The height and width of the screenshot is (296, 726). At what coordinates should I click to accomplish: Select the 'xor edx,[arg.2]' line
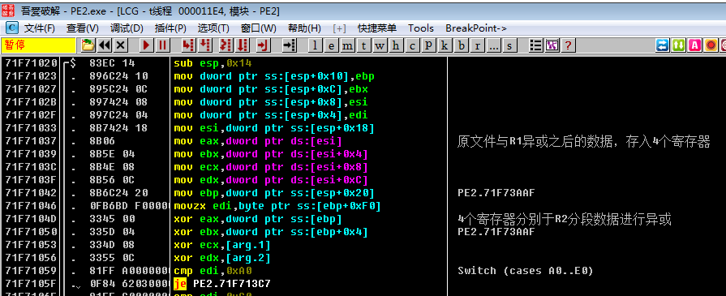[221, 258]
